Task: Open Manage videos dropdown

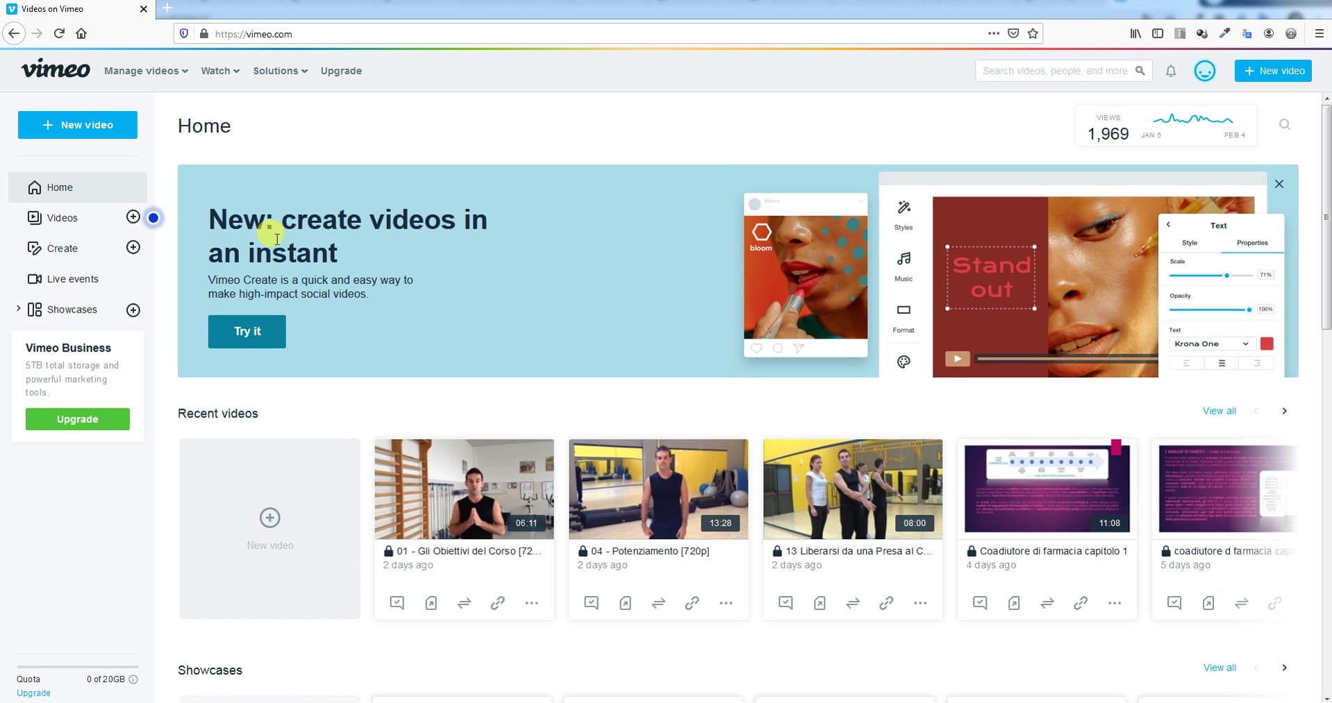Action: coord(146,71)
